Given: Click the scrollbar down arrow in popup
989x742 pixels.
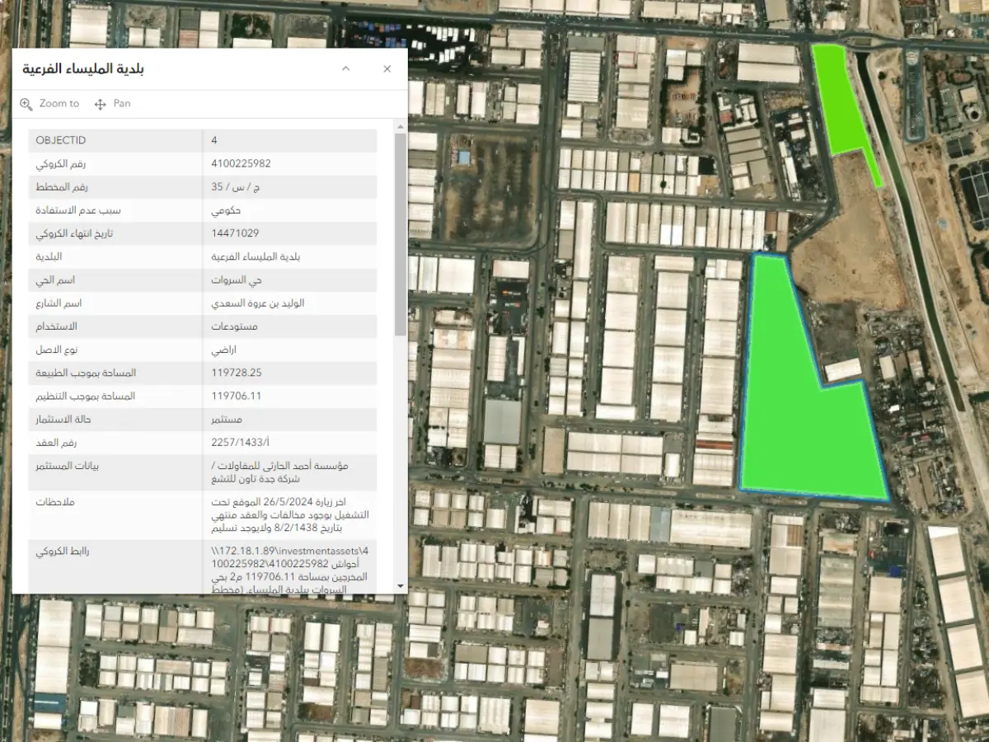Looking at the screenshot, I should (x=401, y=585).
